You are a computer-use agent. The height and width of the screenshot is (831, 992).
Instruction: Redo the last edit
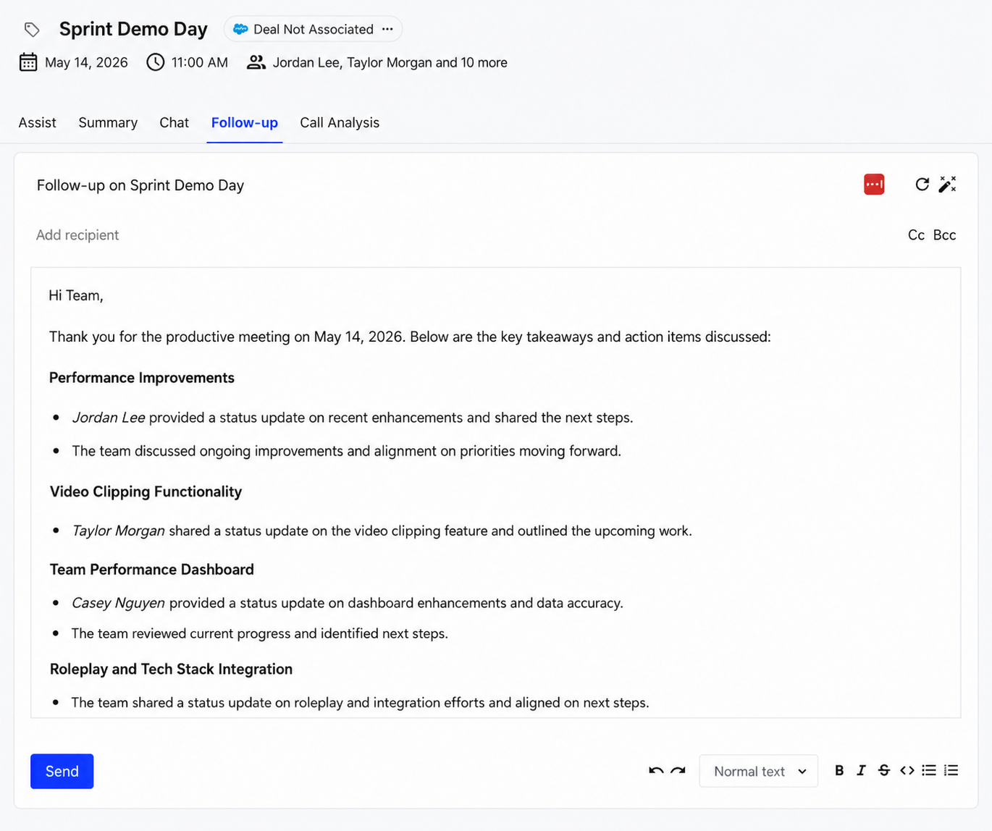(678, 771)
